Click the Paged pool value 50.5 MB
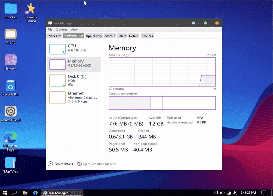 tap(118, 150)
